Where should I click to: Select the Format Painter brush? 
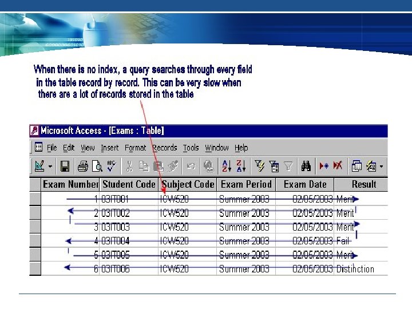tap(173, 167)
